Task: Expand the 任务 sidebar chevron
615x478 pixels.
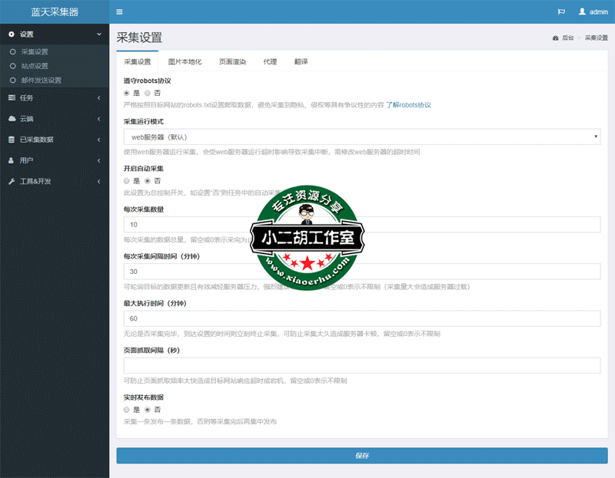Action: click(x=98, y=97)
